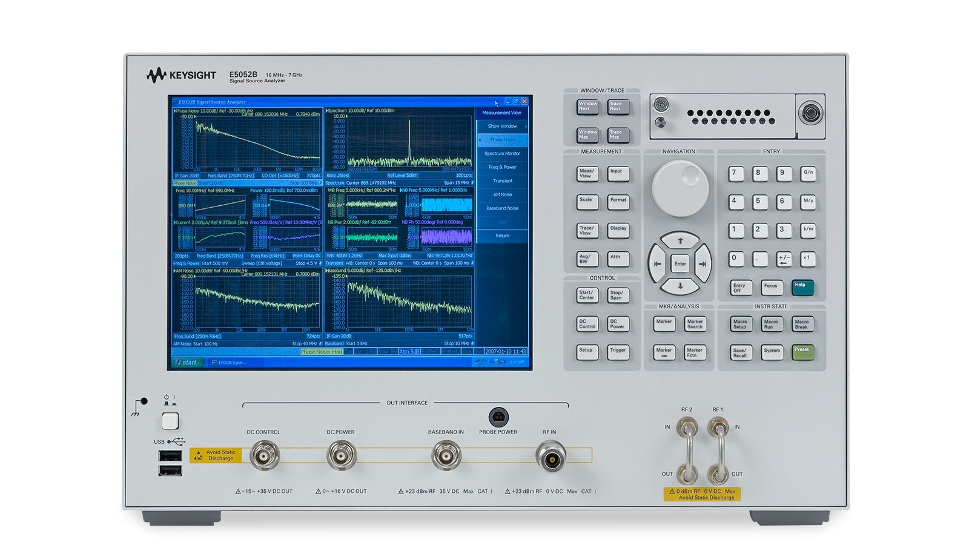Tap the right arrow navigation key
This screenshot has width=969, height=545.
click(703, 263)
